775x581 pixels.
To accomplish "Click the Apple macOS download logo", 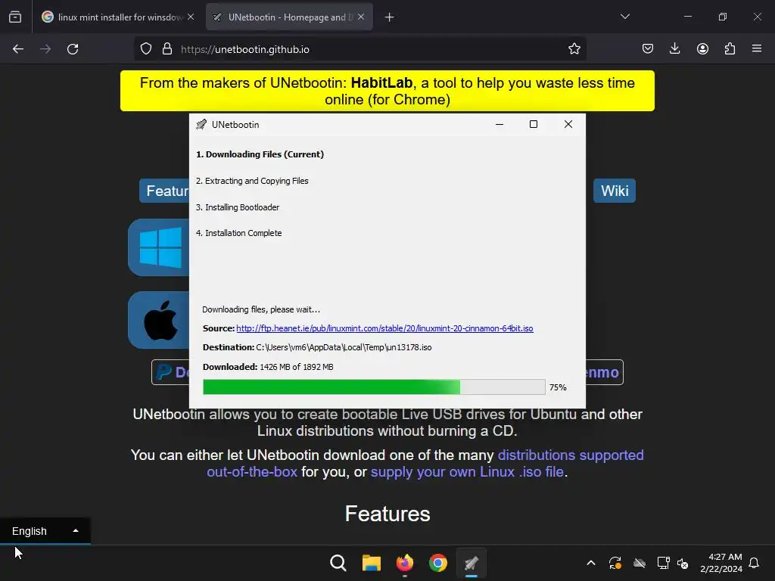I will 159,320.
